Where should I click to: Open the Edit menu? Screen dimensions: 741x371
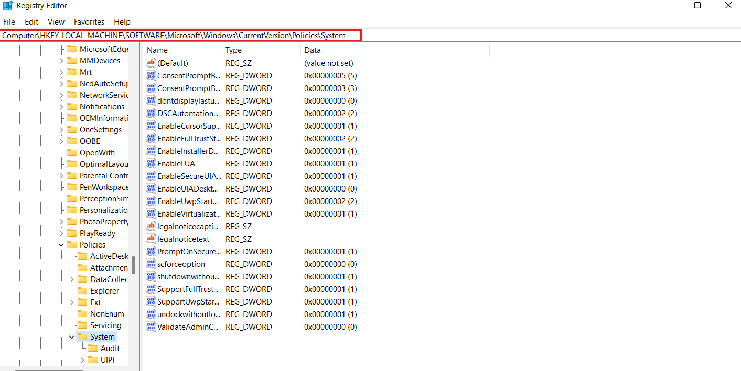31,22
